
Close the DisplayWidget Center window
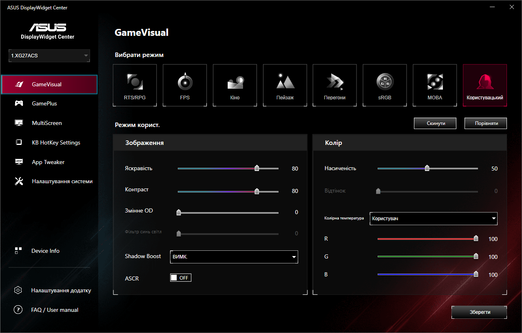(x=511, y=7)
